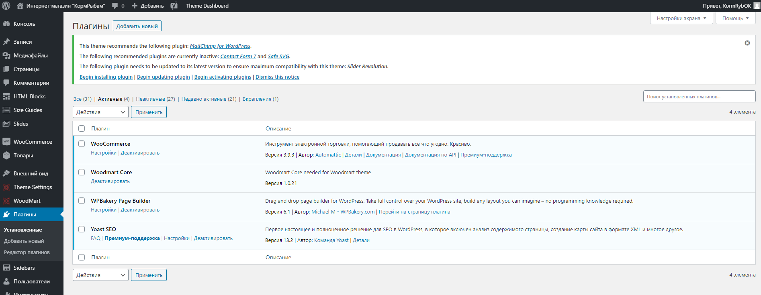761x295 pixels.
Task: Click the Медиафайлы media icon in sidebar
Action: (6, 55)
